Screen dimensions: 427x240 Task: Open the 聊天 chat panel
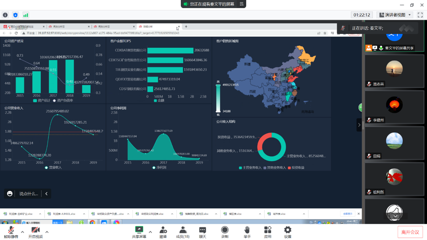pyautogui.click(x=203, y=232)
